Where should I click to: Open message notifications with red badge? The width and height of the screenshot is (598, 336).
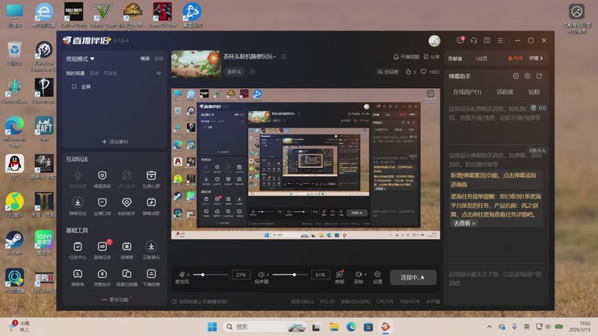(x=460, y=40)
